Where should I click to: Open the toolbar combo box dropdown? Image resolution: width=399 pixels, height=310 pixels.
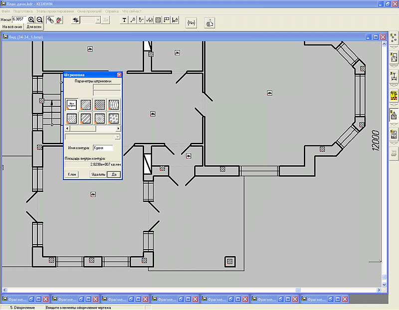click(x=98, y=20)
